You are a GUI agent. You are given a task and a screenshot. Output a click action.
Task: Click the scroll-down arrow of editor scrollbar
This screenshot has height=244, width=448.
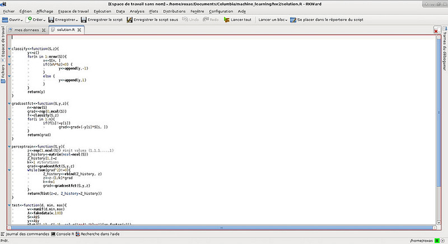pyautogui.click(x=439, y=223)
